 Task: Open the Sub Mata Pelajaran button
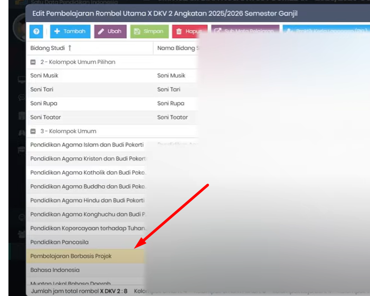coord(244,32)
